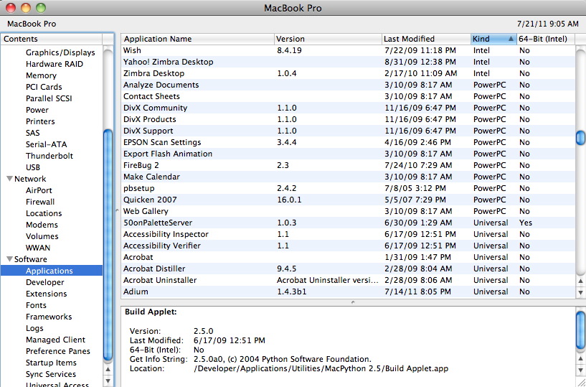Select AirPort in the sidebar

39,190
